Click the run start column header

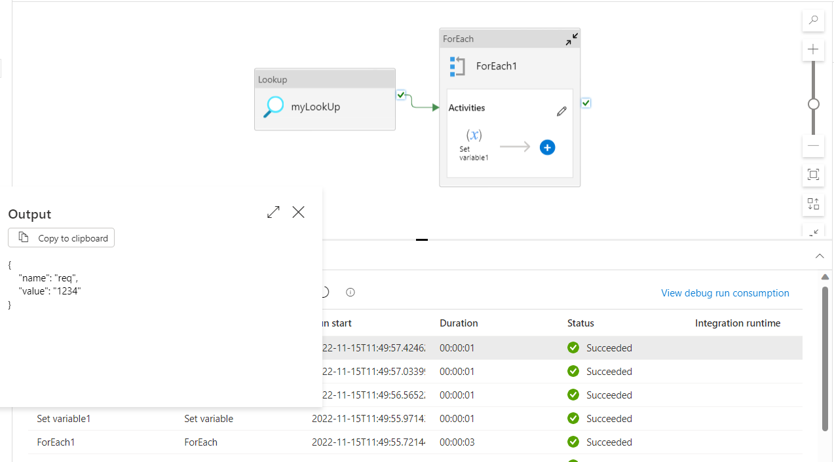point(337,323)
